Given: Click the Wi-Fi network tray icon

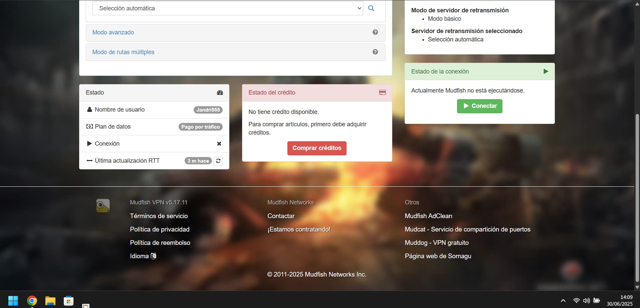Looking at the screenshot, I should click(x=576, y=301).
